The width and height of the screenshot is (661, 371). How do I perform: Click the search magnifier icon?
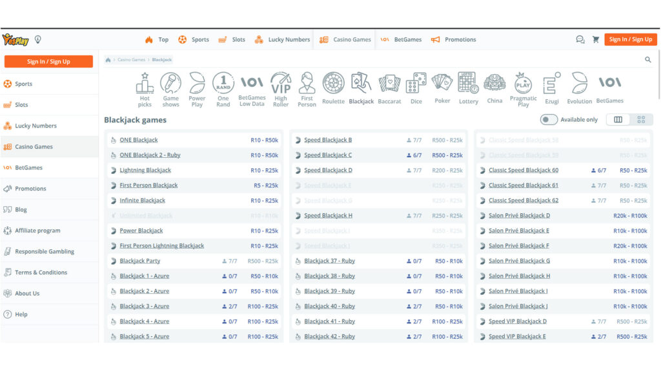click(x=648, y=60)
